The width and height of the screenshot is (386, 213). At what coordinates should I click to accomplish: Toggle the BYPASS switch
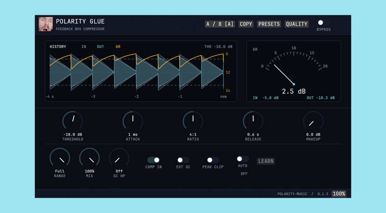coord(323,23)
